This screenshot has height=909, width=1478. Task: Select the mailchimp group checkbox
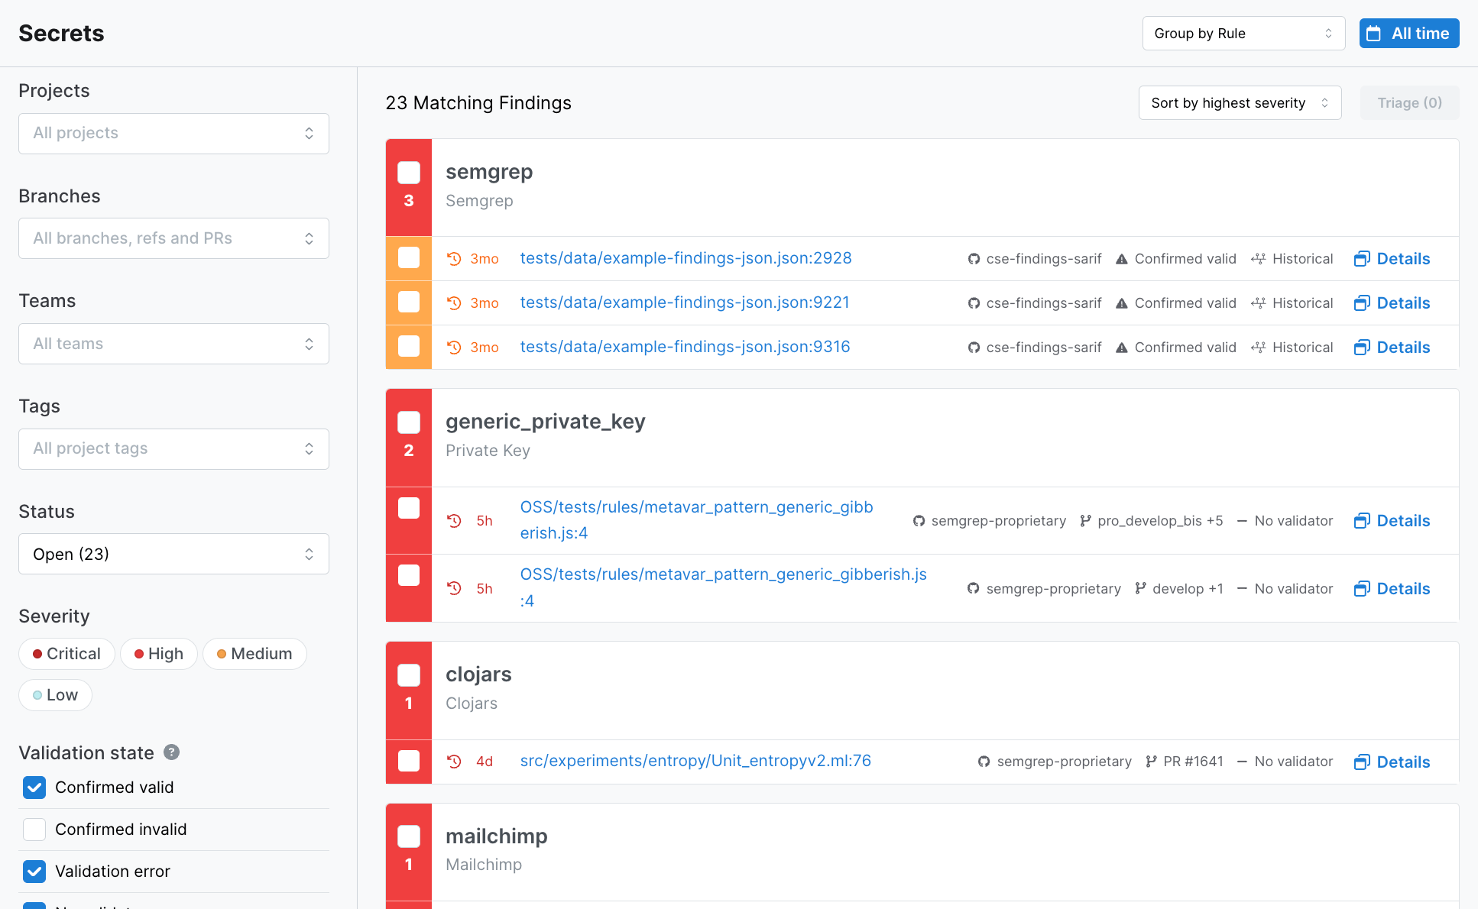pos(409,836)
